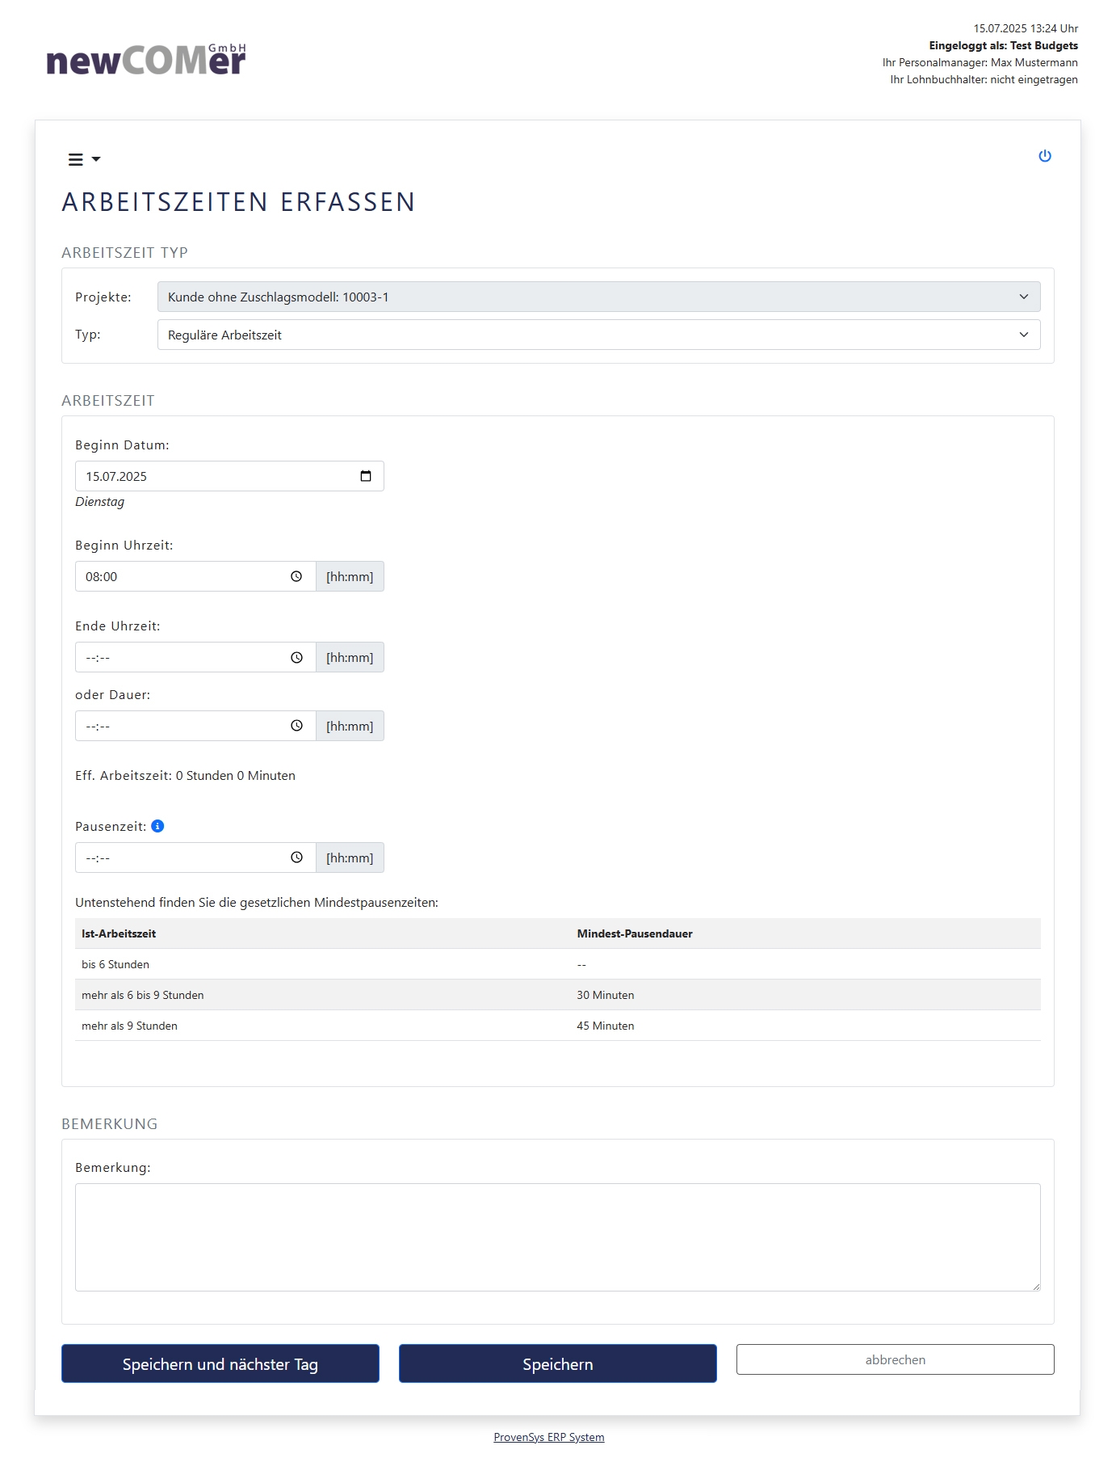Show Pausenzeit info tooltip icon

click(x=157, y=826)
